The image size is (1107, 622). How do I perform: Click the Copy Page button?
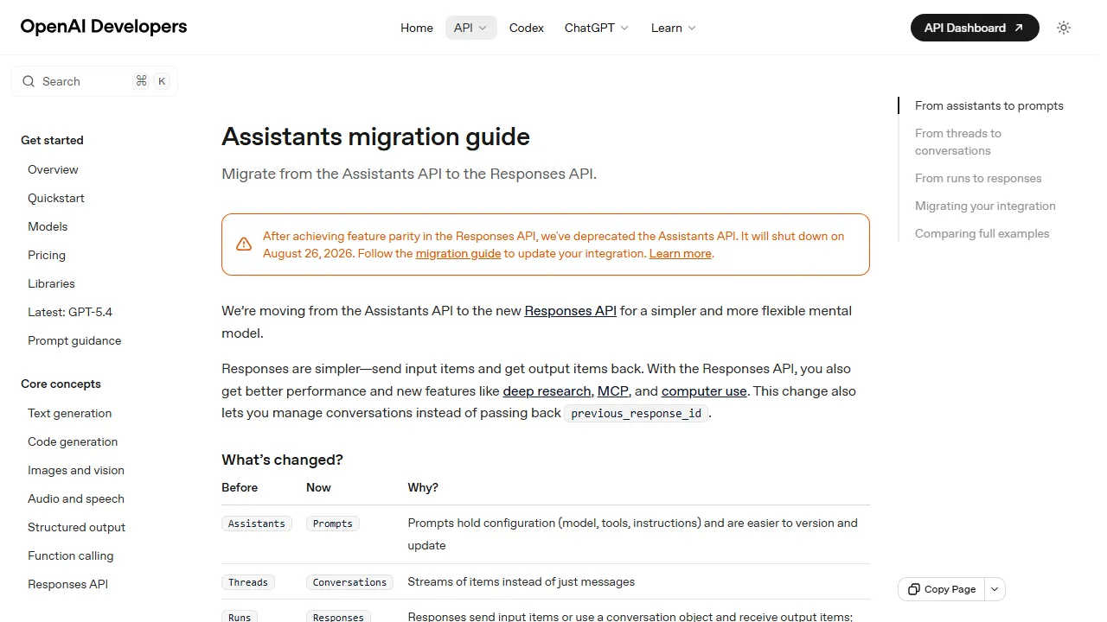(x=947, y=588)
